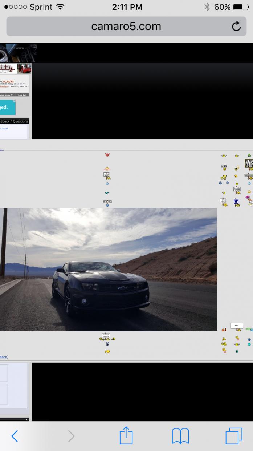253x451 pixels.
Task: Open the Safari tabs overview
Action: 233,436
